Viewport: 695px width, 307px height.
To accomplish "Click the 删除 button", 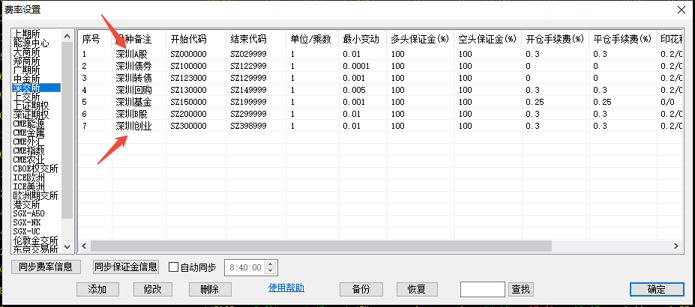I will point(210,289).
